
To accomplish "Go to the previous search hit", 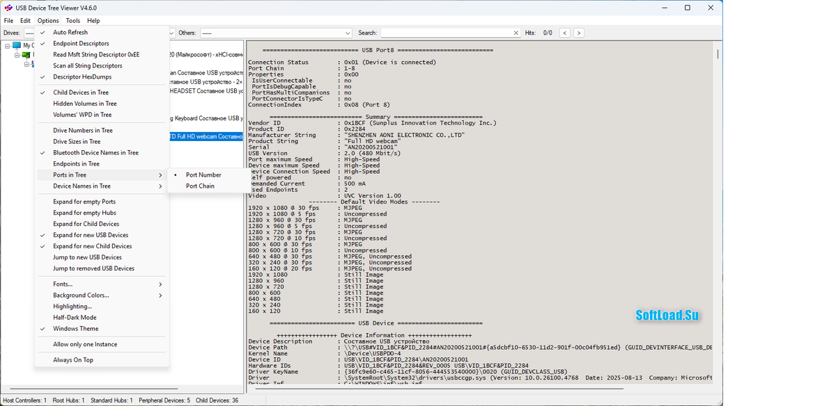I will pyautogui.click(x=565, y=33).
